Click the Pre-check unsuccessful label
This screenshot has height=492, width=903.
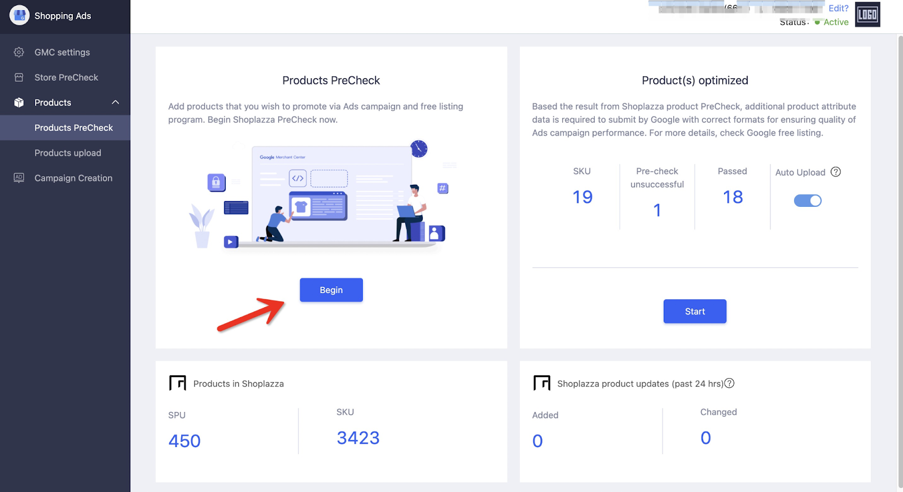657,178
